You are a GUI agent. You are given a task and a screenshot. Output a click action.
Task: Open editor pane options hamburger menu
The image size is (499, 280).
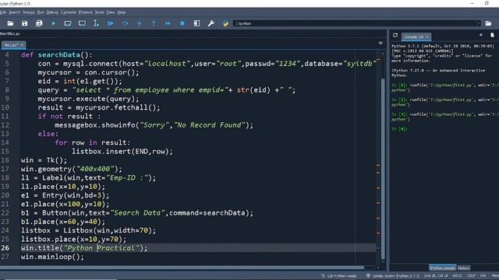[x=380, y=43]
